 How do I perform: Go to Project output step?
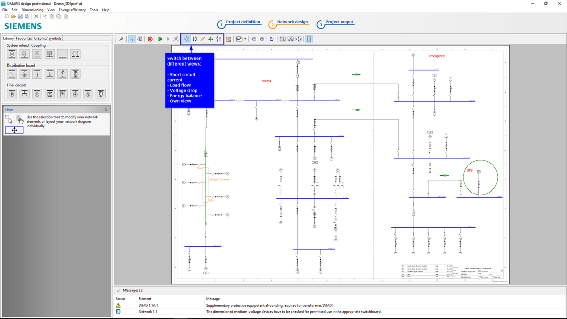(339, 22)
